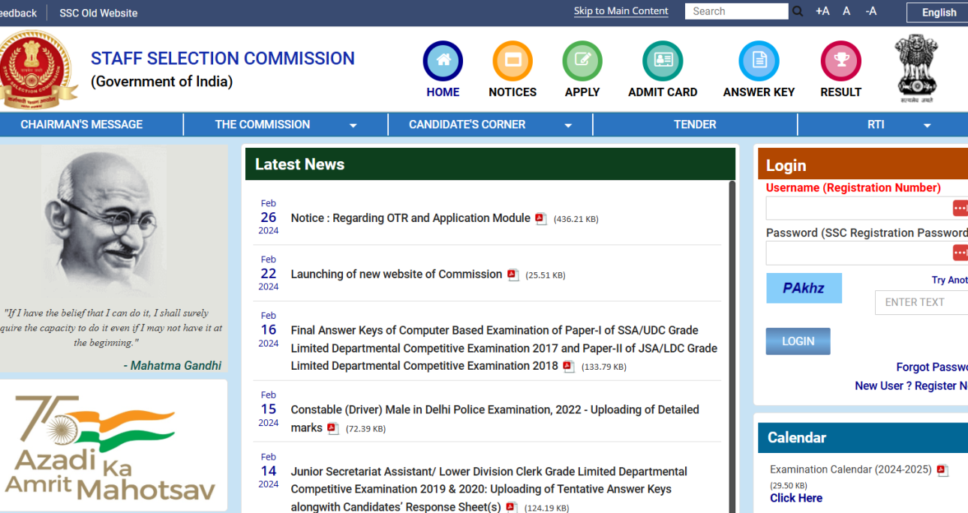The width and height of the screenshot is (968, 513).
Task: Open the Tender menu item
Action: tap(695, 124)
